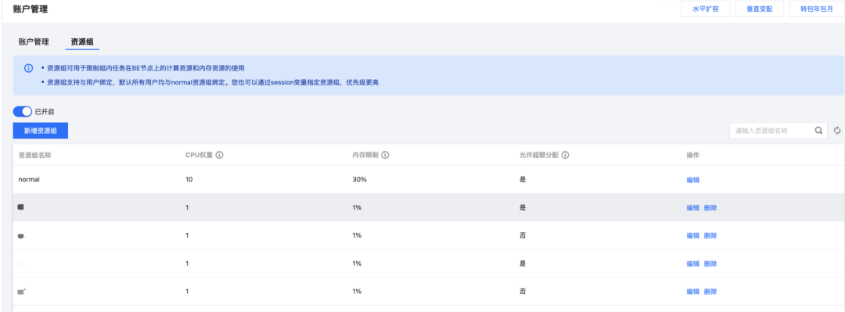Select CPU weight value 10
The image size is (845, 312).
pyautogui.click(x=189, y=180)
